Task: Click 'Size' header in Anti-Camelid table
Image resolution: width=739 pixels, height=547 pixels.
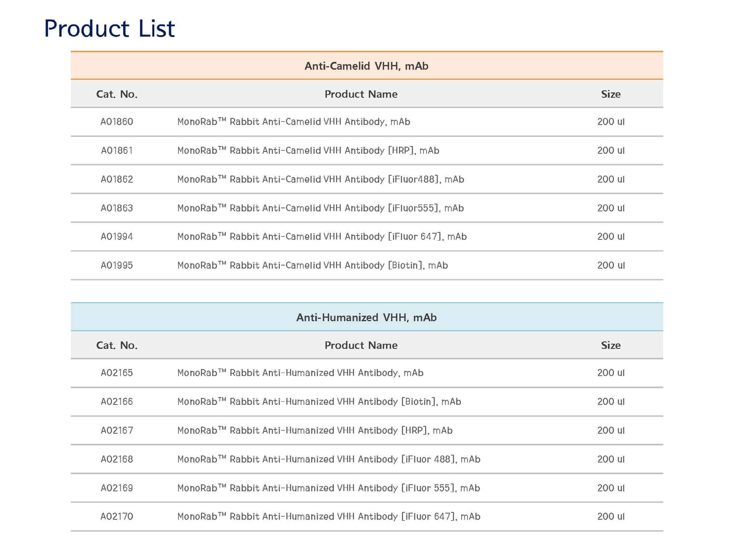Action: (611, 94)
